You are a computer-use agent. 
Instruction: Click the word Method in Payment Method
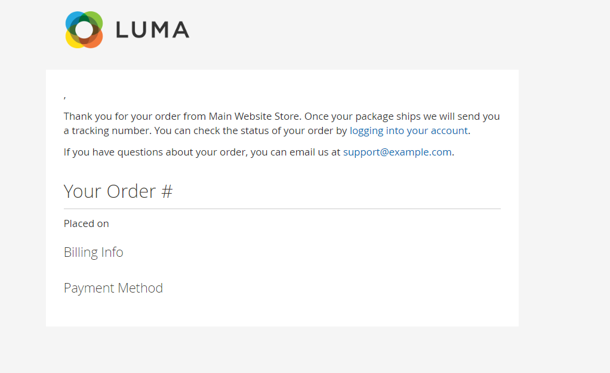140,288
